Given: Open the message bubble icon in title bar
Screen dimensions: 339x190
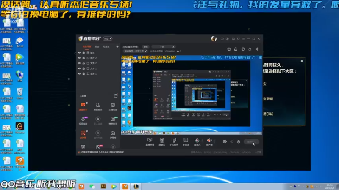Looking at the screenshot, I should pyautogui.click(x=227, y=39).
